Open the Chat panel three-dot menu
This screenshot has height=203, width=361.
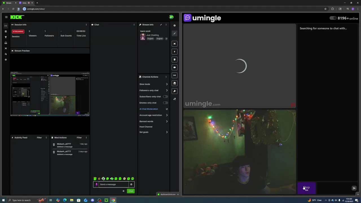pyautogui.click(x=134, y=25)
